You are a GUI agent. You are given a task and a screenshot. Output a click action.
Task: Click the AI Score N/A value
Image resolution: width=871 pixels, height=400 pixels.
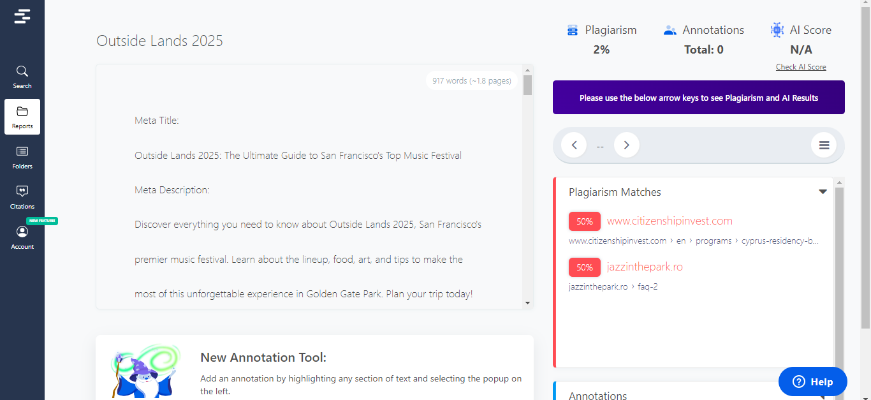click(801, 50)
